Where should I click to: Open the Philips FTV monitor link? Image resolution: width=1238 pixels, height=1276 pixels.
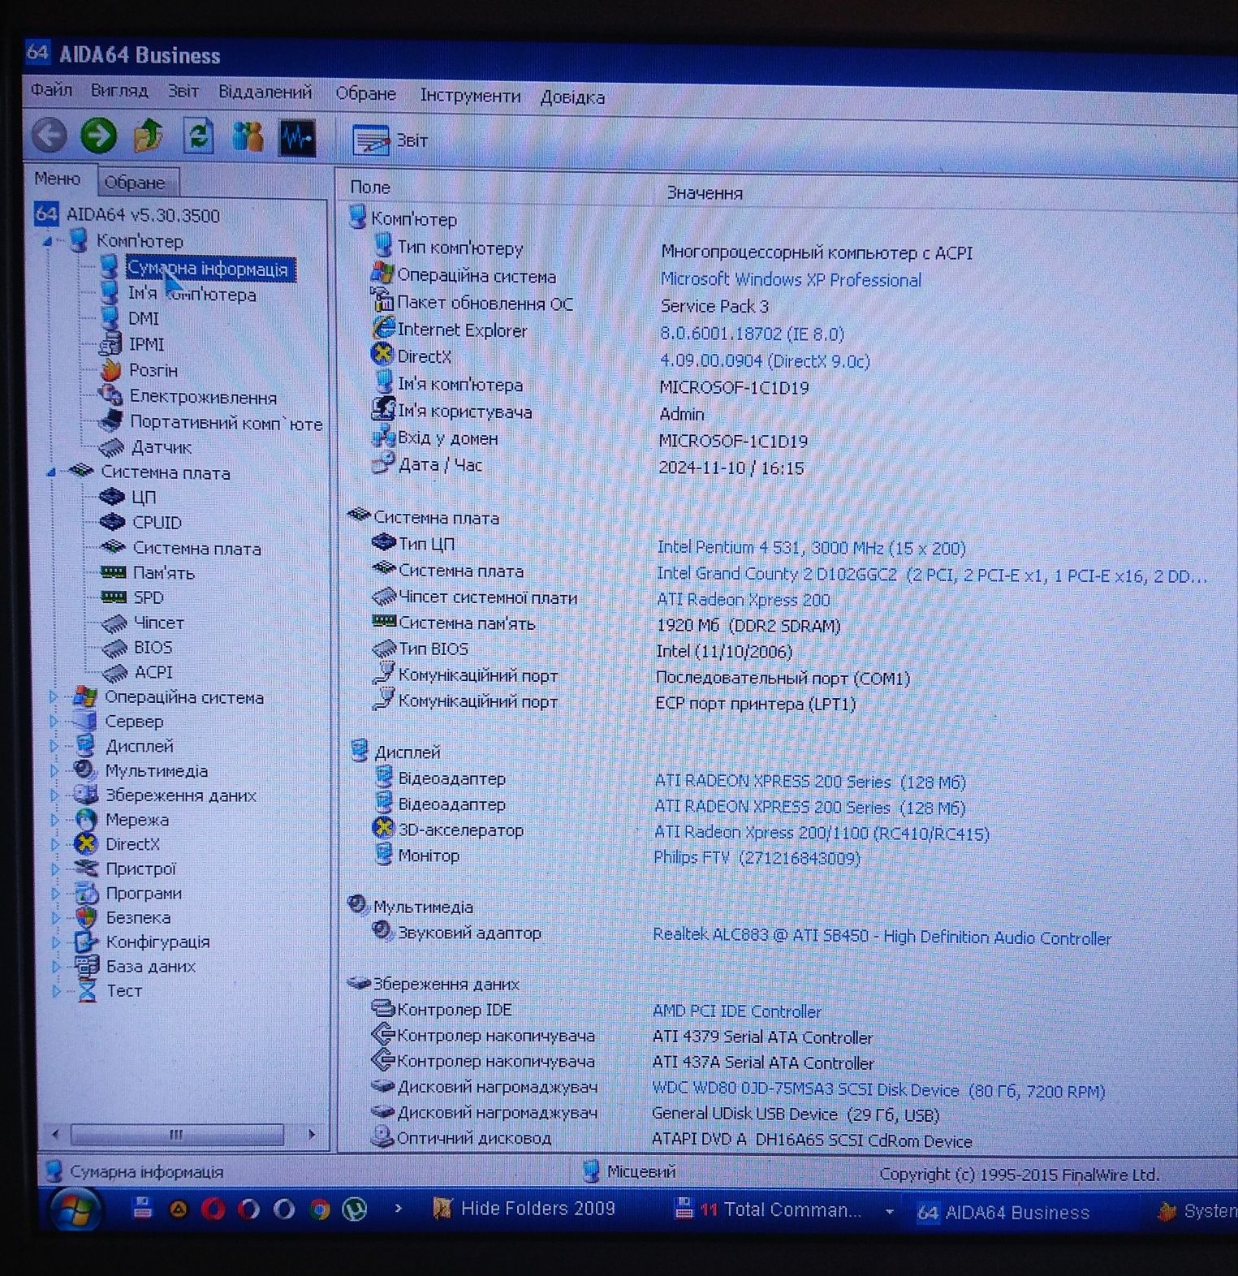pyautogui.click(x=757, y=858)
